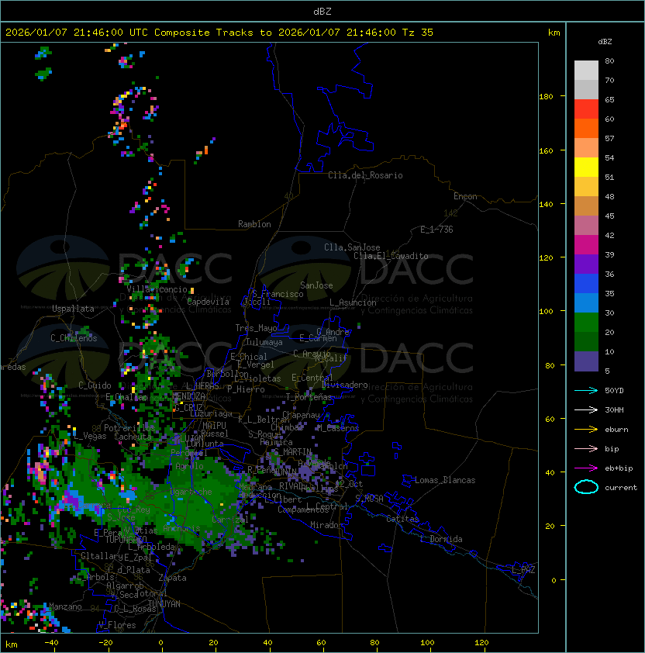Click the 'current' legend label

pos(621,488)
